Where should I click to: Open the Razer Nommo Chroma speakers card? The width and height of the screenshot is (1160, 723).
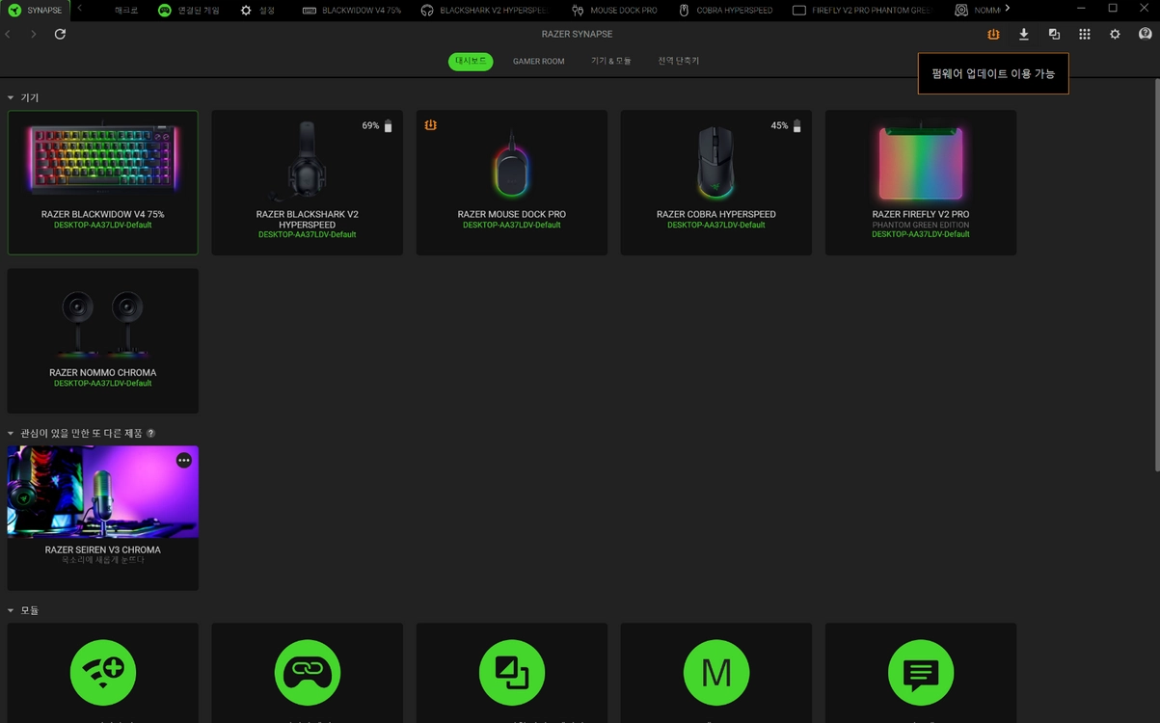point(103,341)
